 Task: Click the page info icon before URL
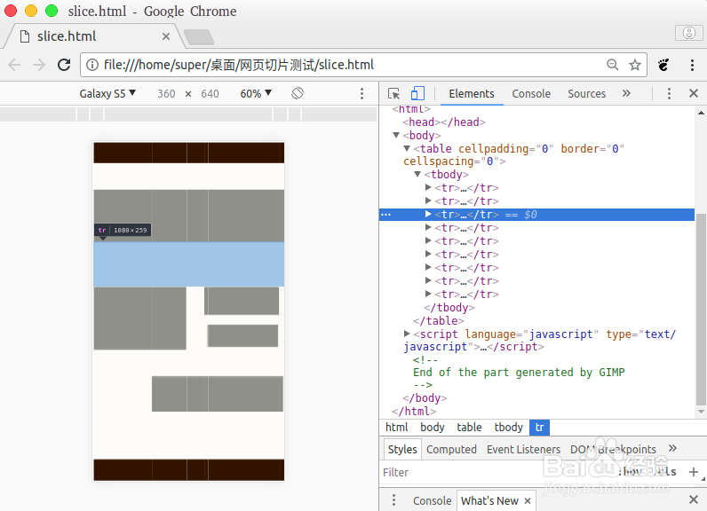[x=92, y=65]
